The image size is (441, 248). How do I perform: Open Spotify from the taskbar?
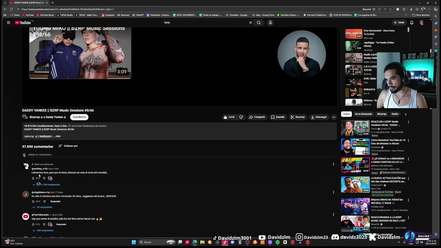[277, 242]
